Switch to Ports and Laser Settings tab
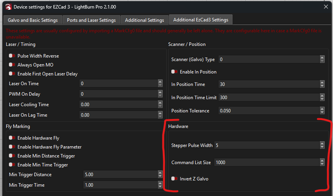 click(x=91, y=20)
